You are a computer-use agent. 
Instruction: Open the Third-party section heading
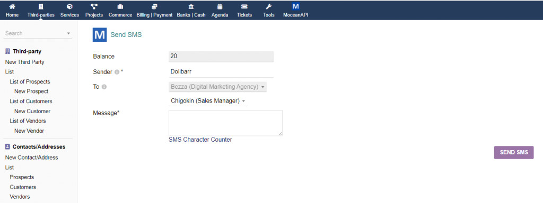pos(27,51)
